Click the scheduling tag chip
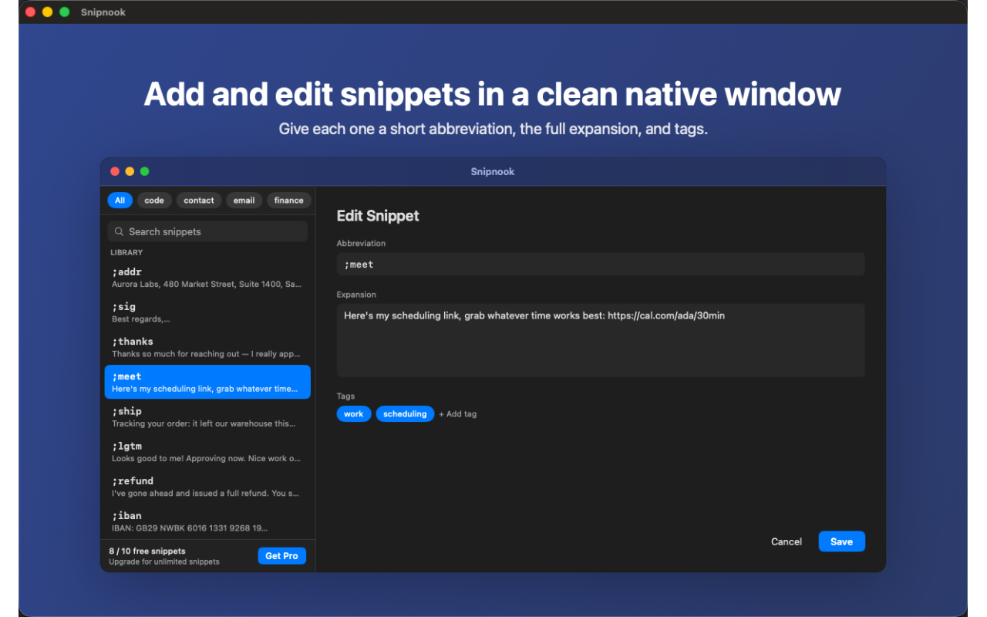987x617 pixels. 405,414
